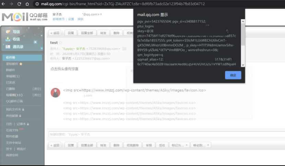
Task: Click bottom toolbar 删除 button
Action: point(116,145)
